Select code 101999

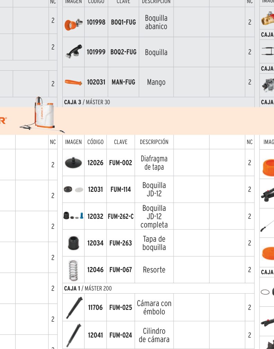coord(96,52)
